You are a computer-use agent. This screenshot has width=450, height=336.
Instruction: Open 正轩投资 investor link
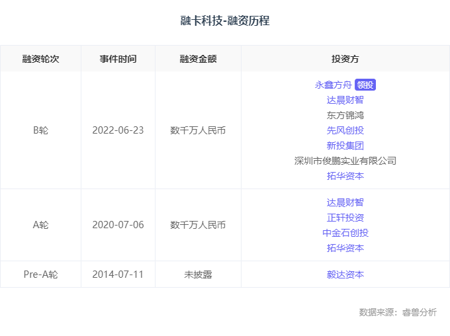tap(345, 218)
